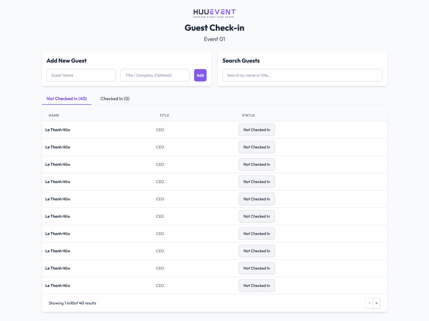Select the last row's CEO title cell
Screen dimensions: 429x321
coord(160,285)
